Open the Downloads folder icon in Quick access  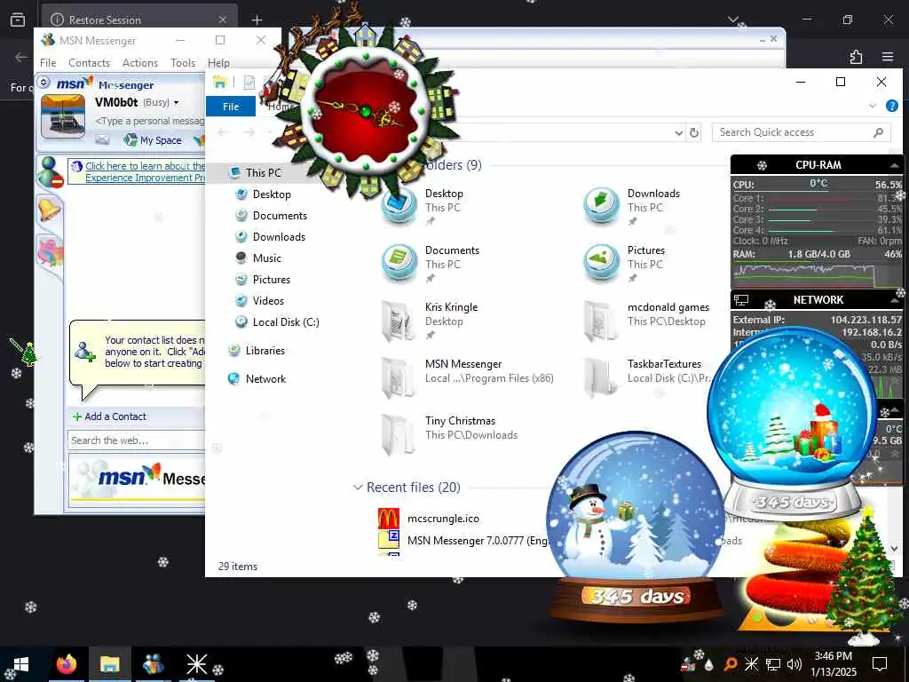coord(602,206)
